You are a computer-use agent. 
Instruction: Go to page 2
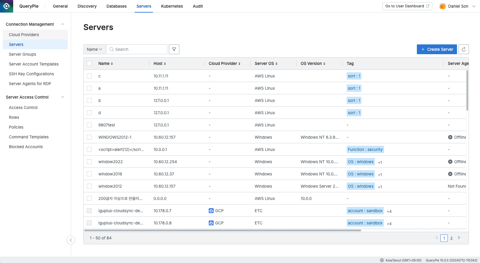pos(451,238)
